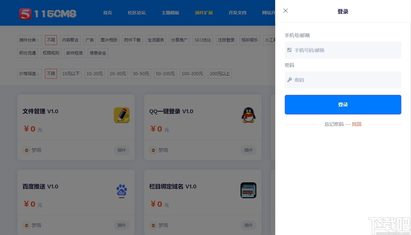Filter plugins by 广告 category

pyautogui.click(x=90, y=40)
